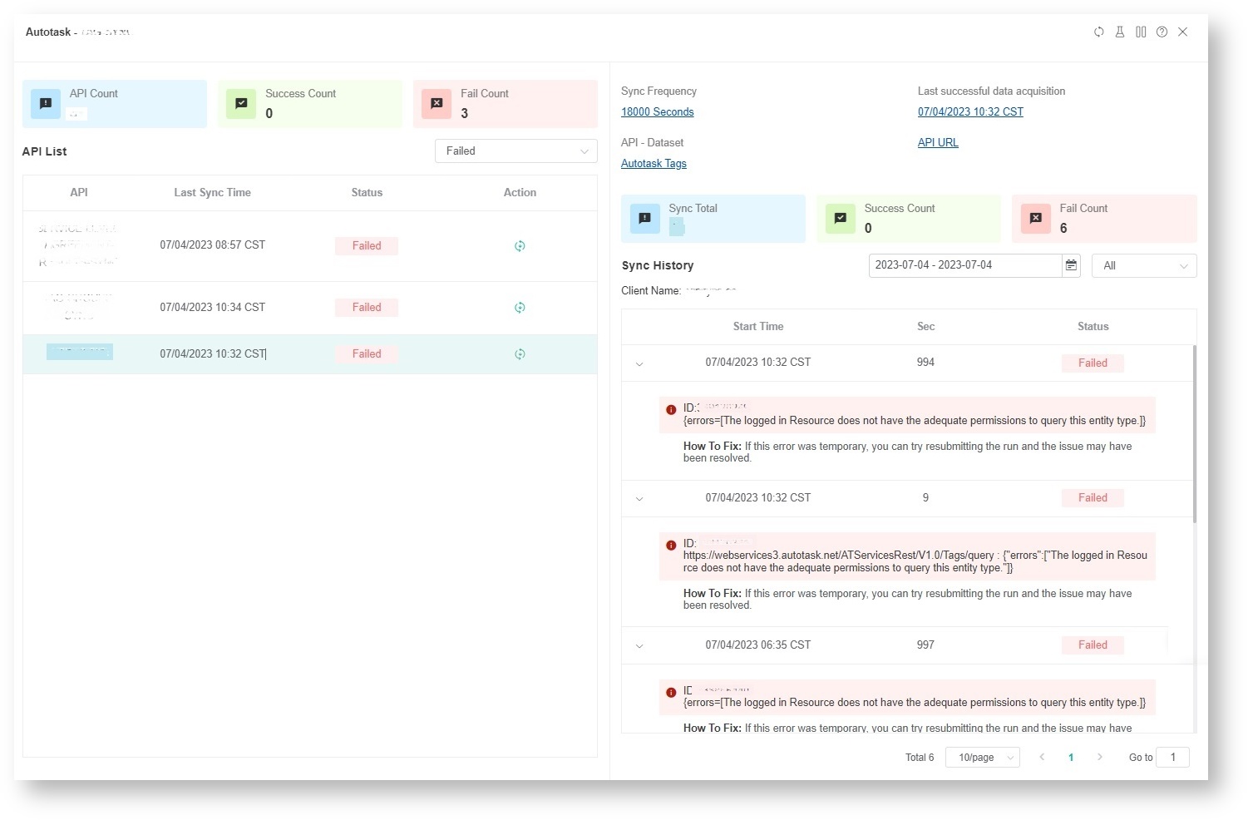Open the Failed status filter dropdown

515,151
